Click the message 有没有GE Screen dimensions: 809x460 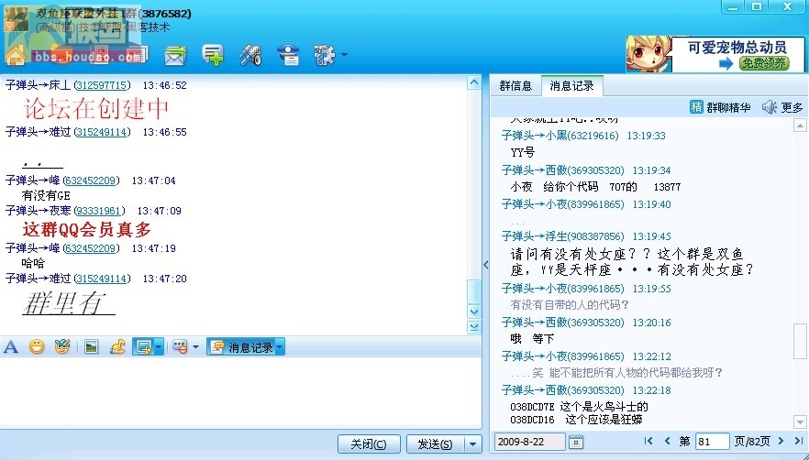(x=46, y=195)
